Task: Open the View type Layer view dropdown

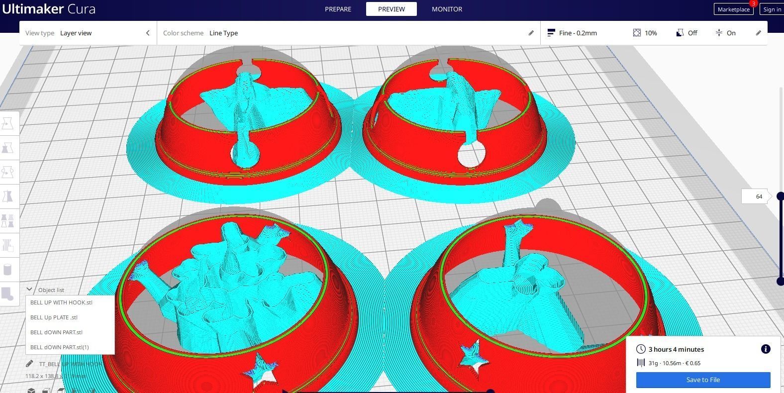Action: click(88, 33)
